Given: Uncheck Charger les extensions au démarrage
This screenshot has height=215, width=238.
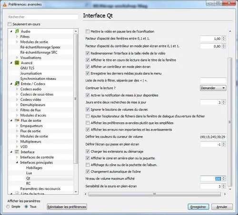Looking at the screenshot, I should coord(88,151).
